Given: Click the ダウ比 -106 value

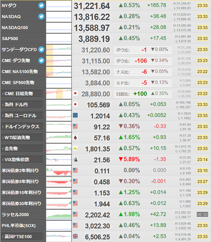Looking at the screenshot, I should click(x=141, y=61).
